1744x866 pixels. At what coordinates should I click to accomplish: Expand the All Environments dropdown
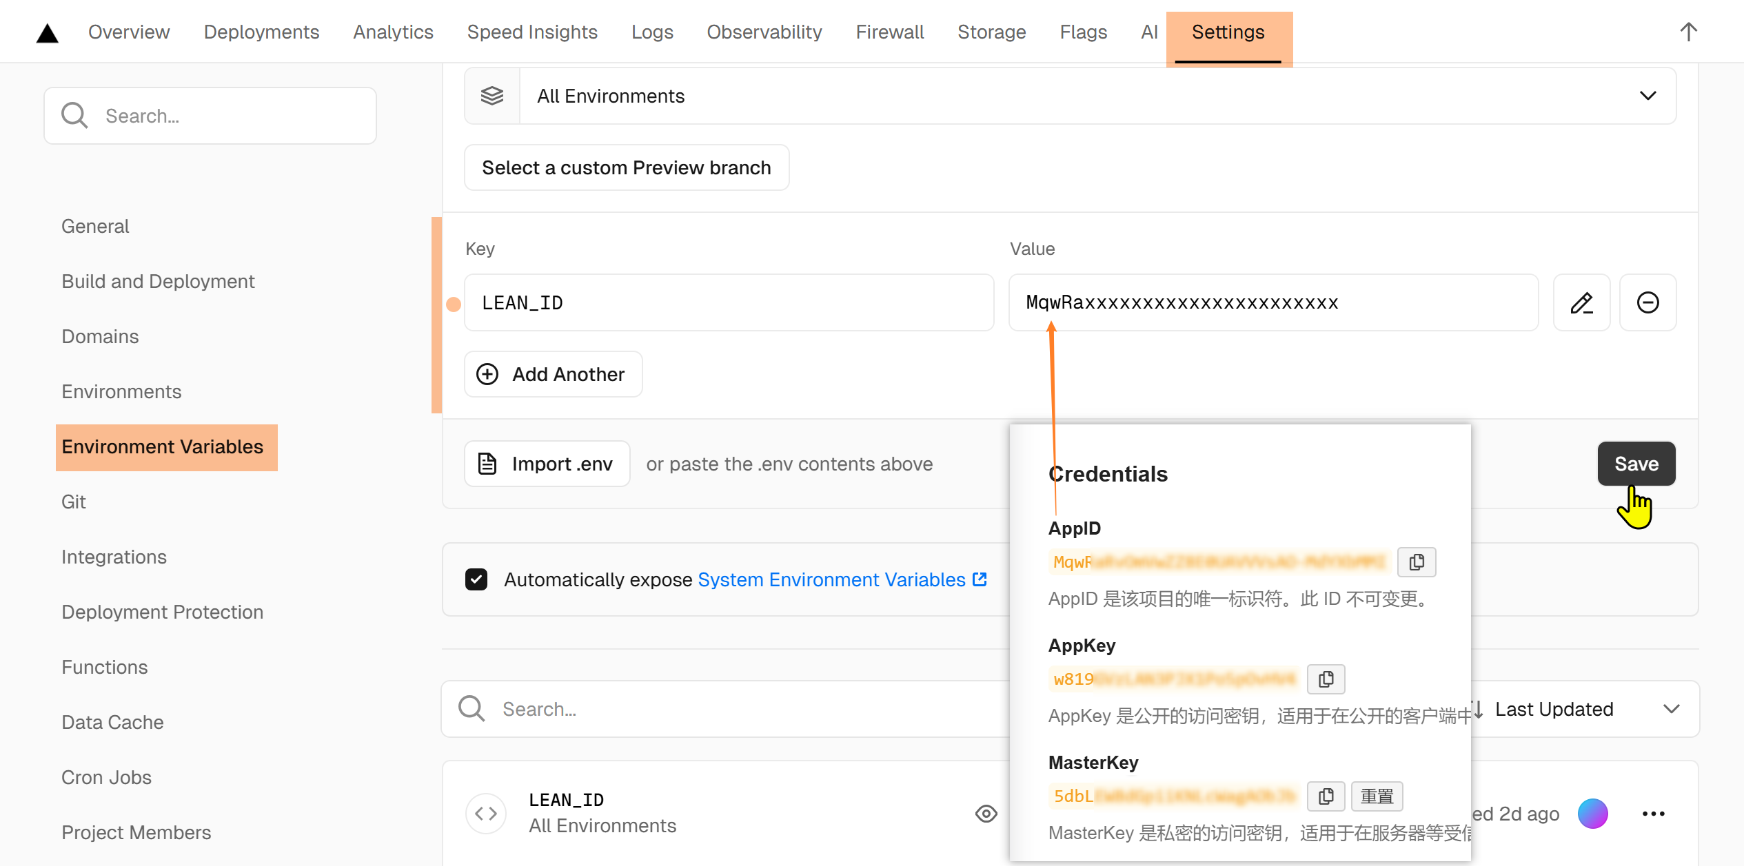point(1070,96)
